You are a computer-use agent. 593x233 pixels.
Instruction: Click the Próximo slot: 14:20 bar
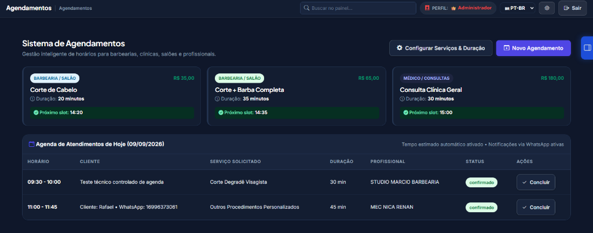pyautogui.click(x=112, y=113)
